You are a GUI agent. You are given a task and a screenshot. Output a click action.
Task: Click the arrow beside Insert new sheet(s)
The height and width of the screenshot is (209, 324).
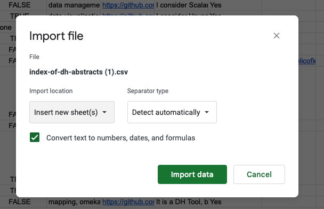(104, 112)
